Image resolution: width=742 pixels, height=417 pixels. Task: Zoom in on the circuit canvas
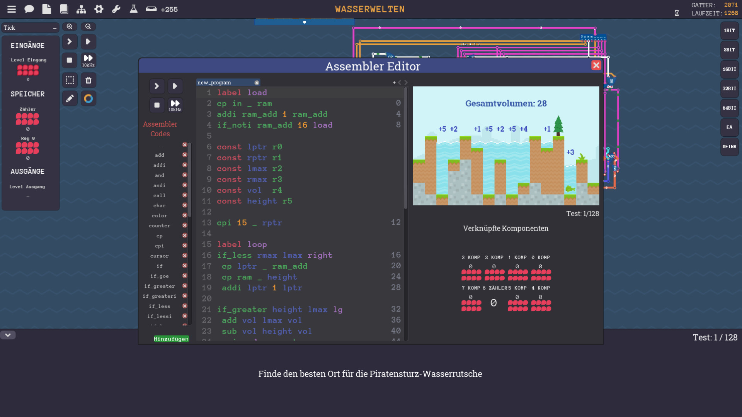click(x=70, y=27)
